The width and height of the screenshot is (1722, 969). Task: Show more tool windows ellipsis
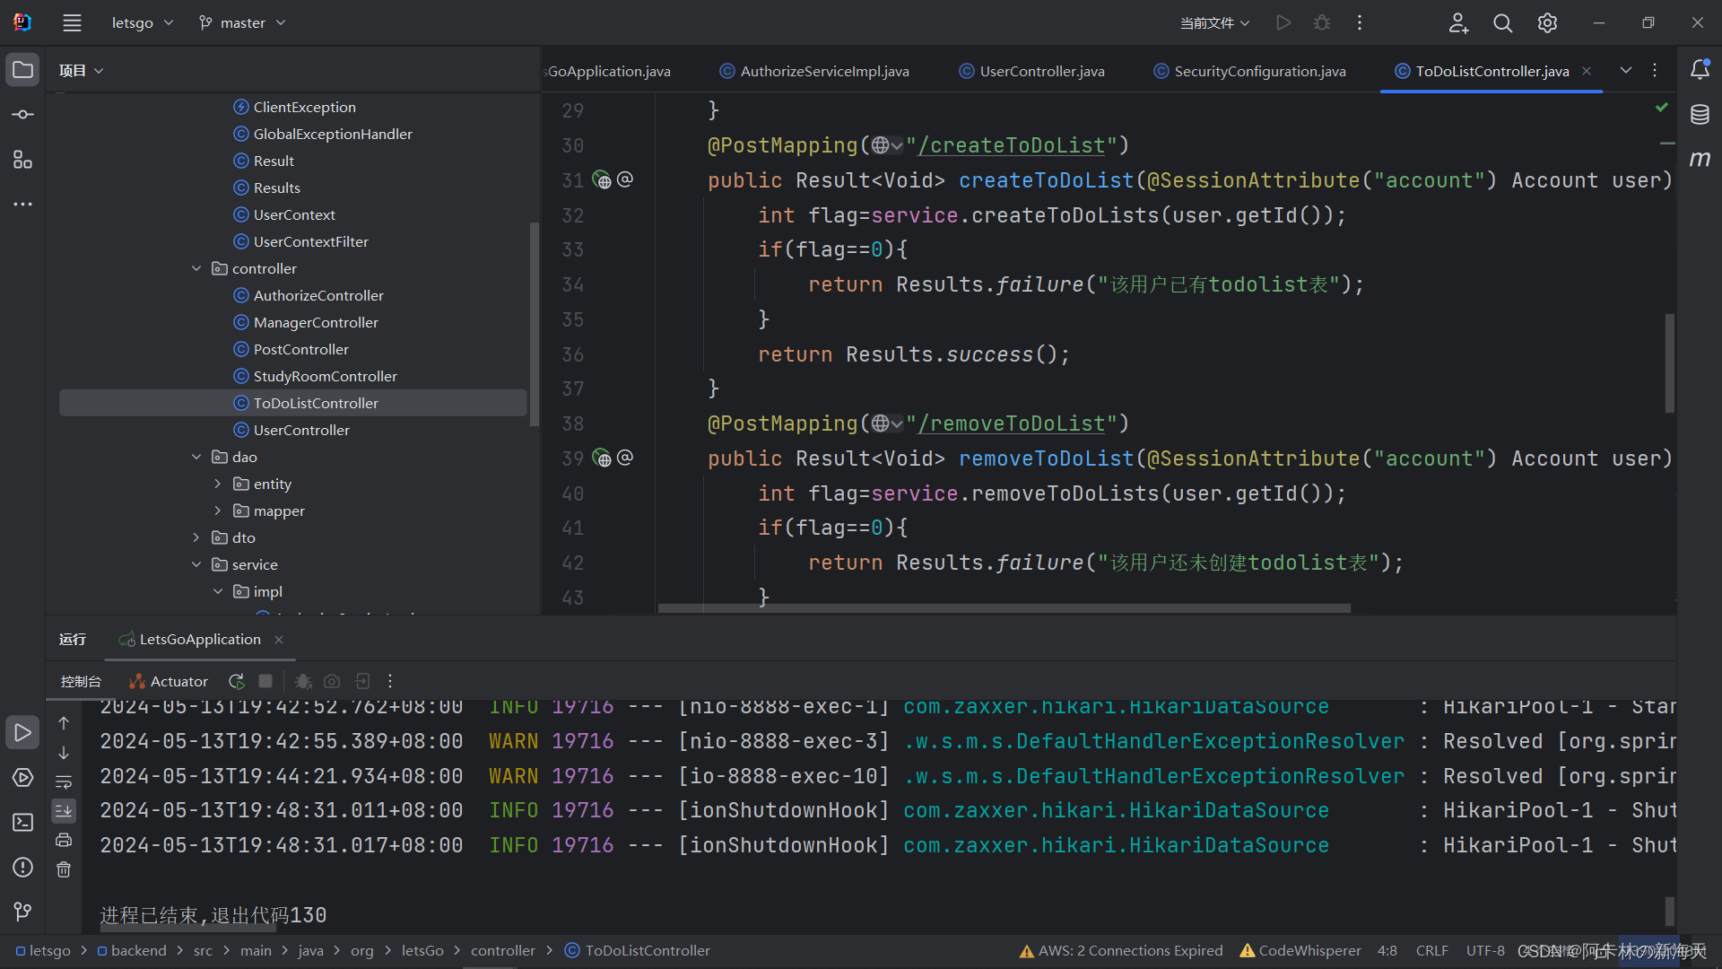(22, 205)
